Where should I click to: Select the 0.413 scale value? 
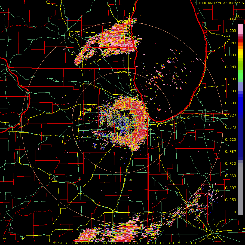pyautogui.click(x=231, y=164)
